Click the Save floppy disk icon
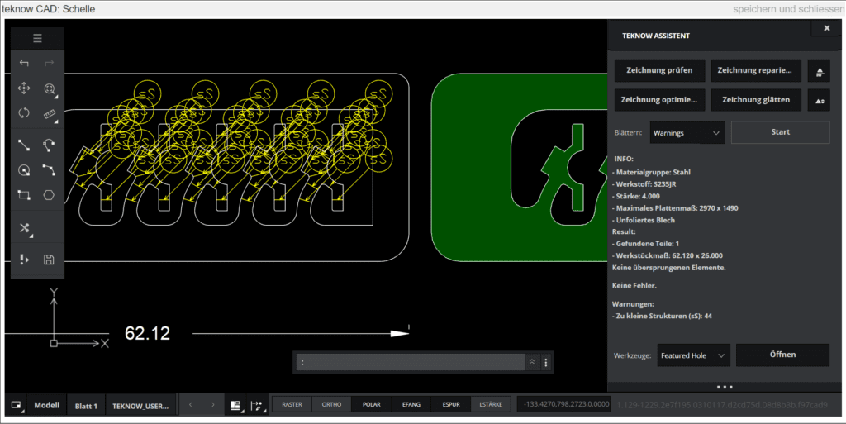This screenshot has height=424, width=846. 49,260
